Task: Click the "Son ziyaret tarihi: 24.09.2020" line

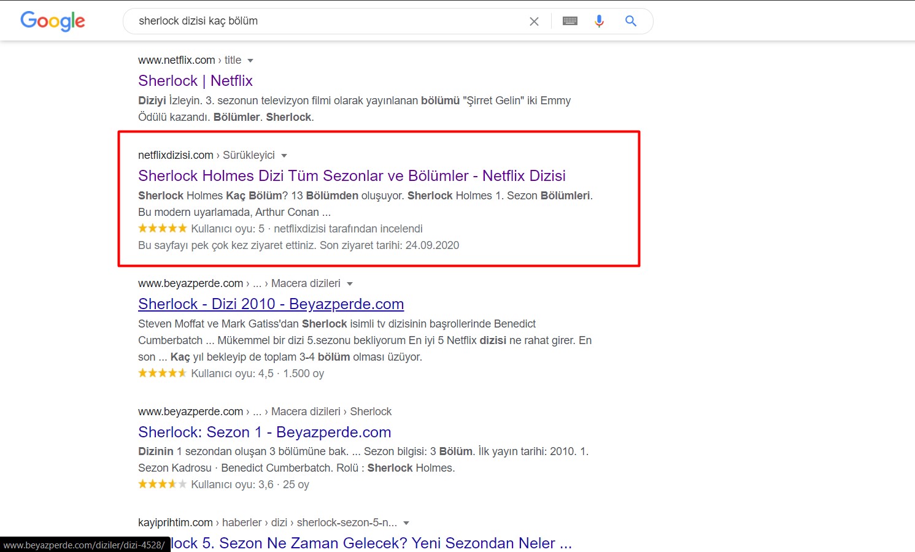Action: [389, 245]
